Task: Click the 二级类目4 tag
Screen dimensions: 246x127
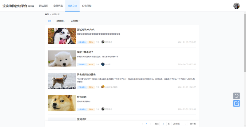Action: 82,42
